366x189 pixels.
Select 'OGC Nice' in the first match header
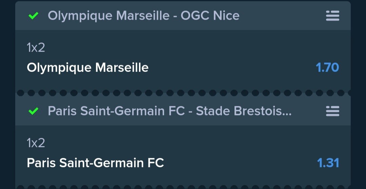[x=210, y=16]
